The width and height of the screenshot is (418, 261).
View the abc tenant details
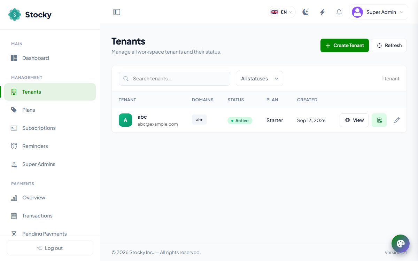(354, 120)
